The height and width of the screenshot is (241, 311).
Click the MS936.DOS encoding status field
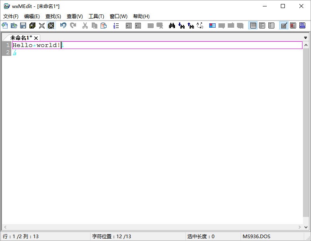[x=256, y=236]
